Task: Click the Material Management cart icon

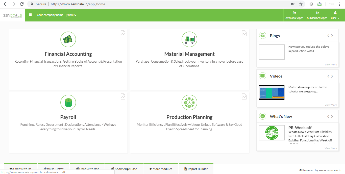Action: (x=189, y=39)
